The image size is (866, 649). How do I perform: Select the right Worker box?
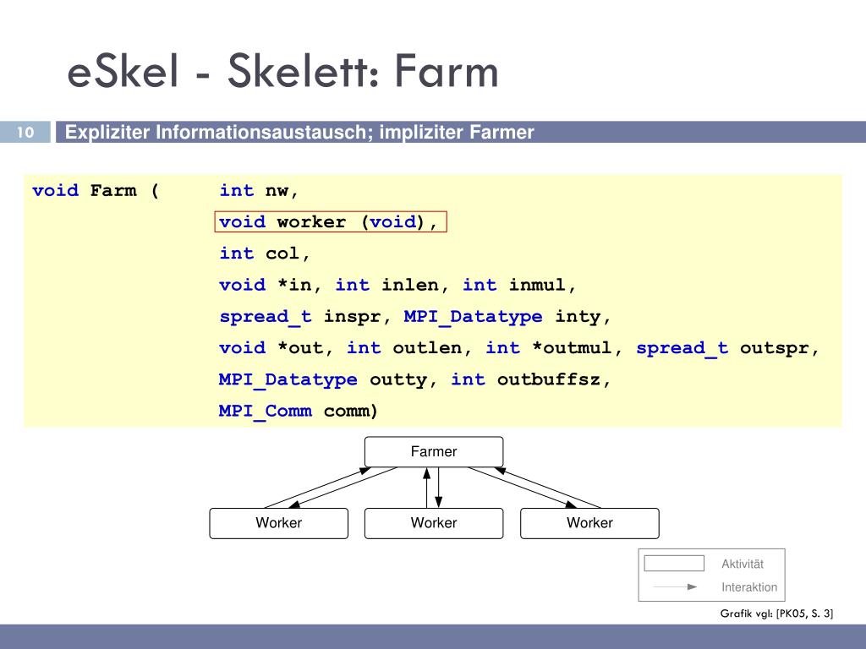[589, 523]
